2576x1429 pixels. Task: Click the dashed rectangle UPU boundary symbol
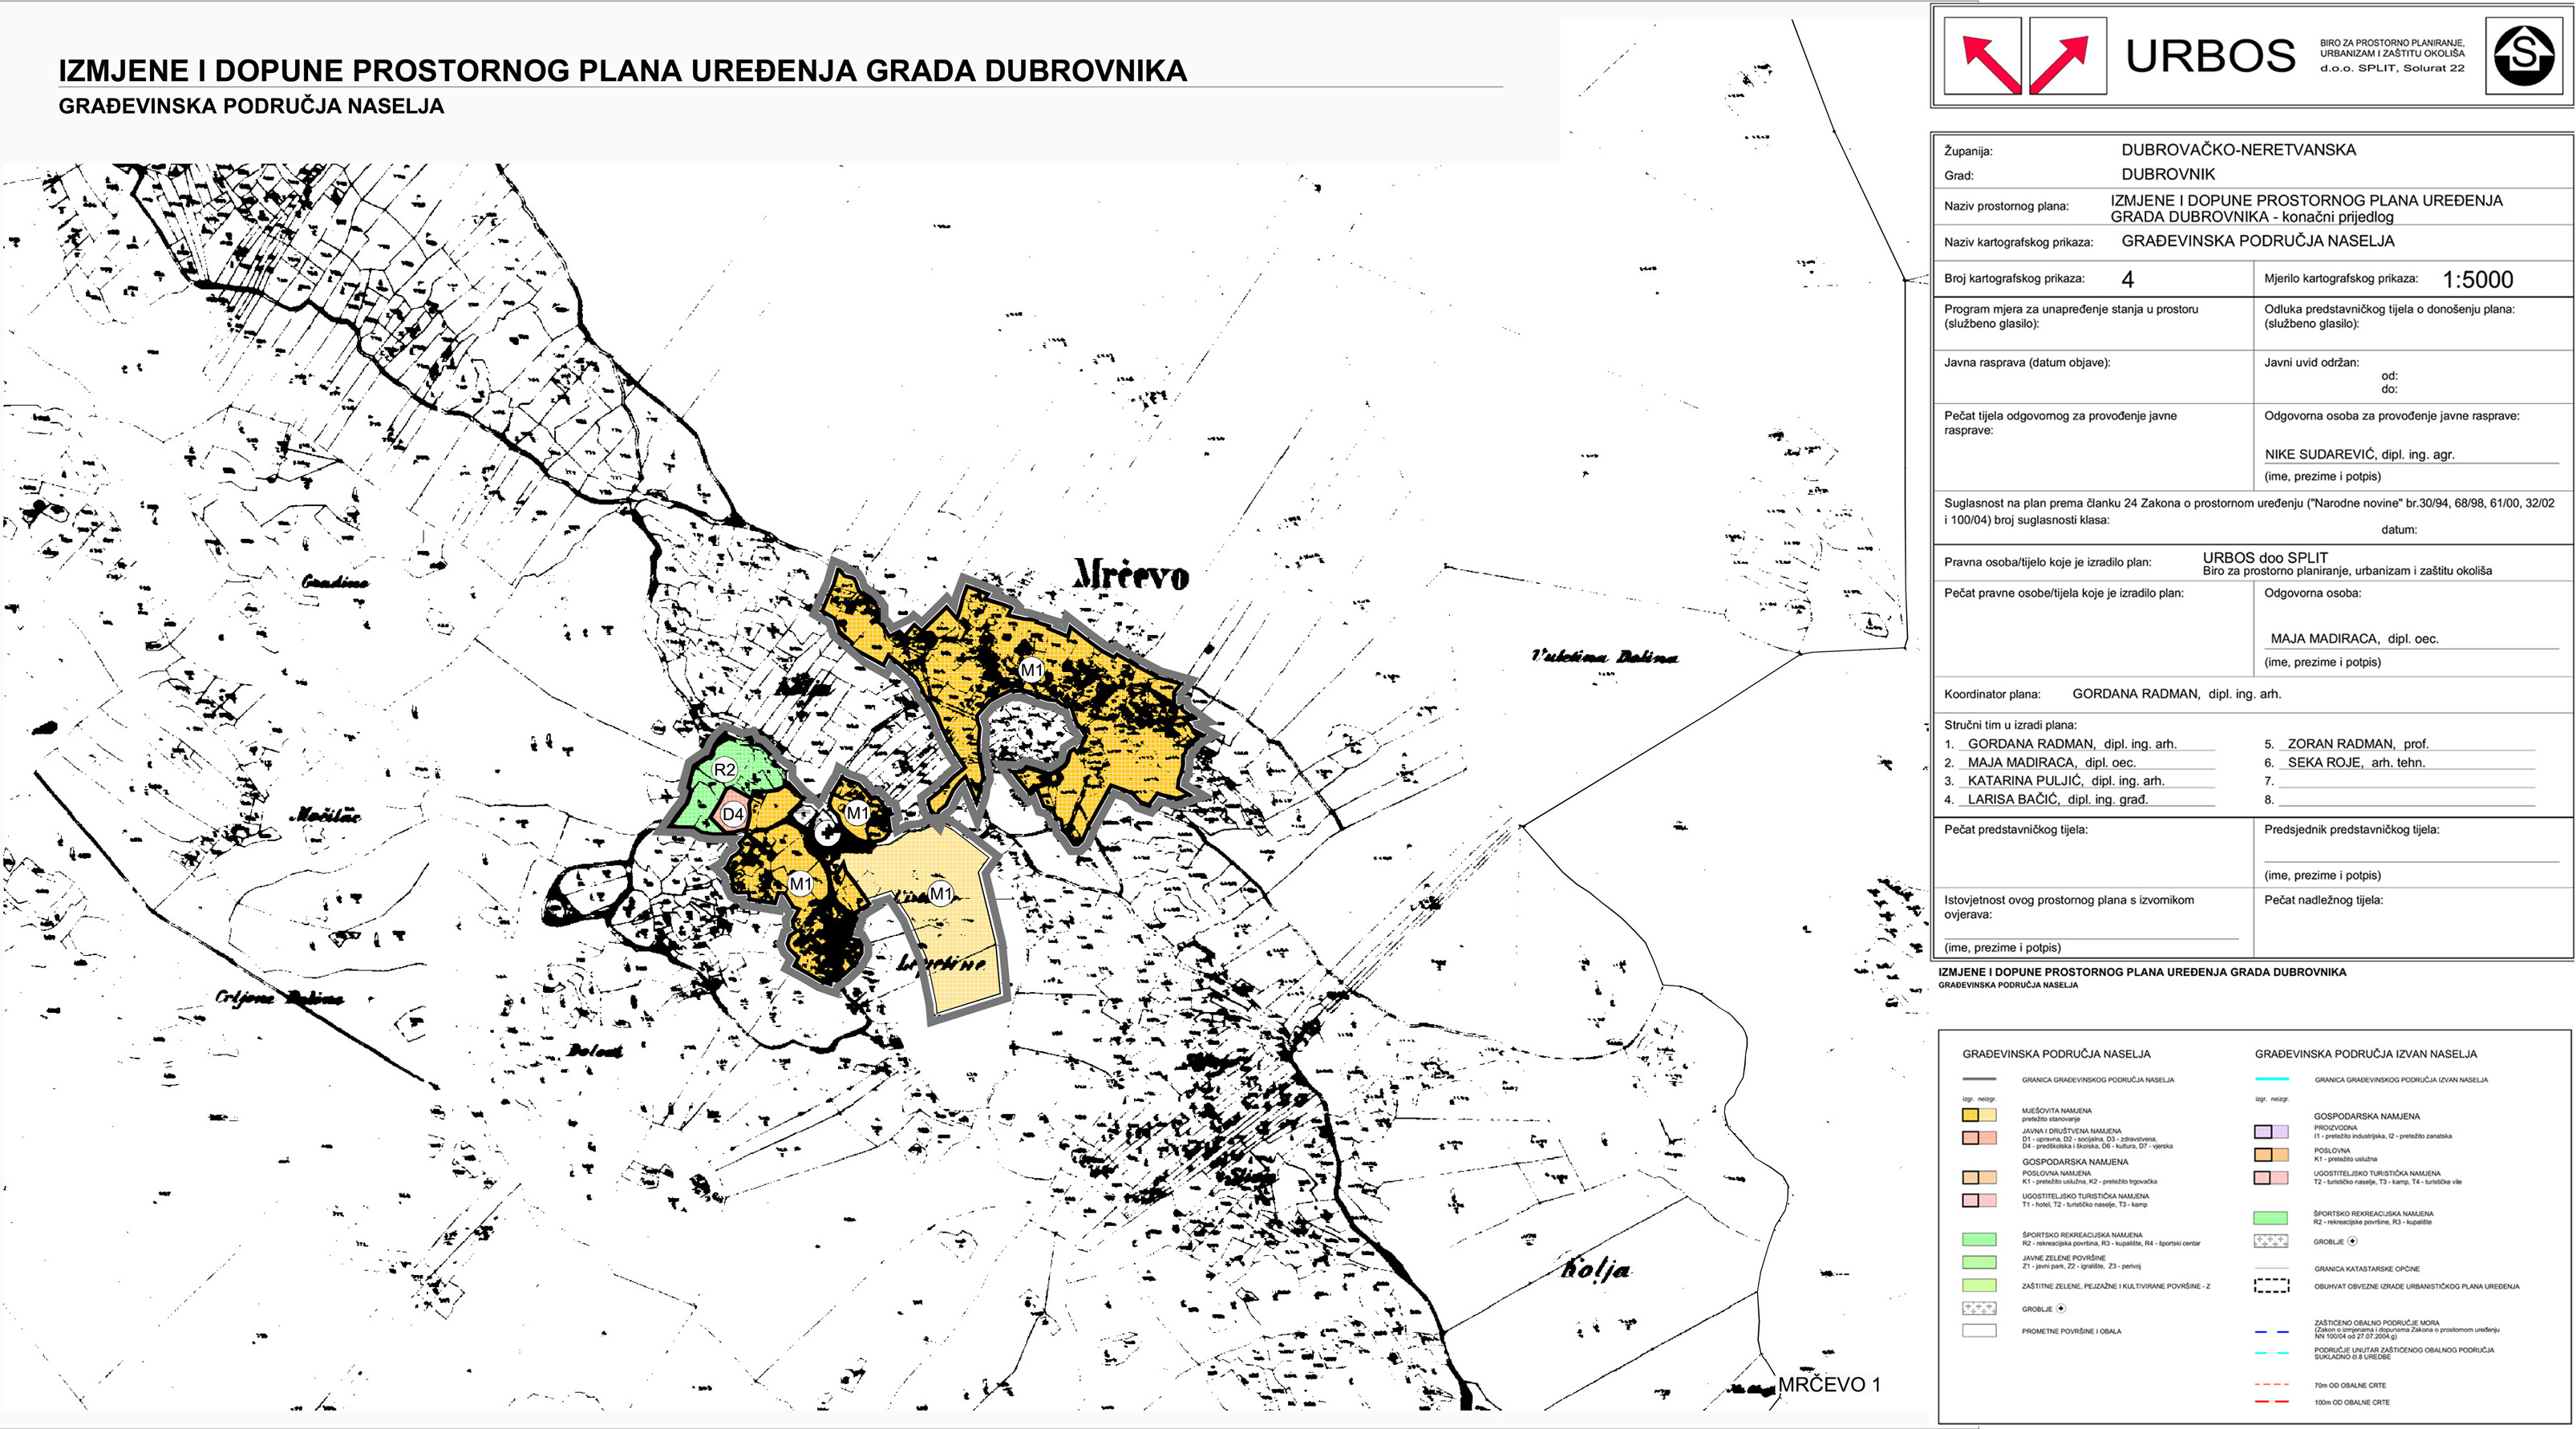(2271, 1286)
